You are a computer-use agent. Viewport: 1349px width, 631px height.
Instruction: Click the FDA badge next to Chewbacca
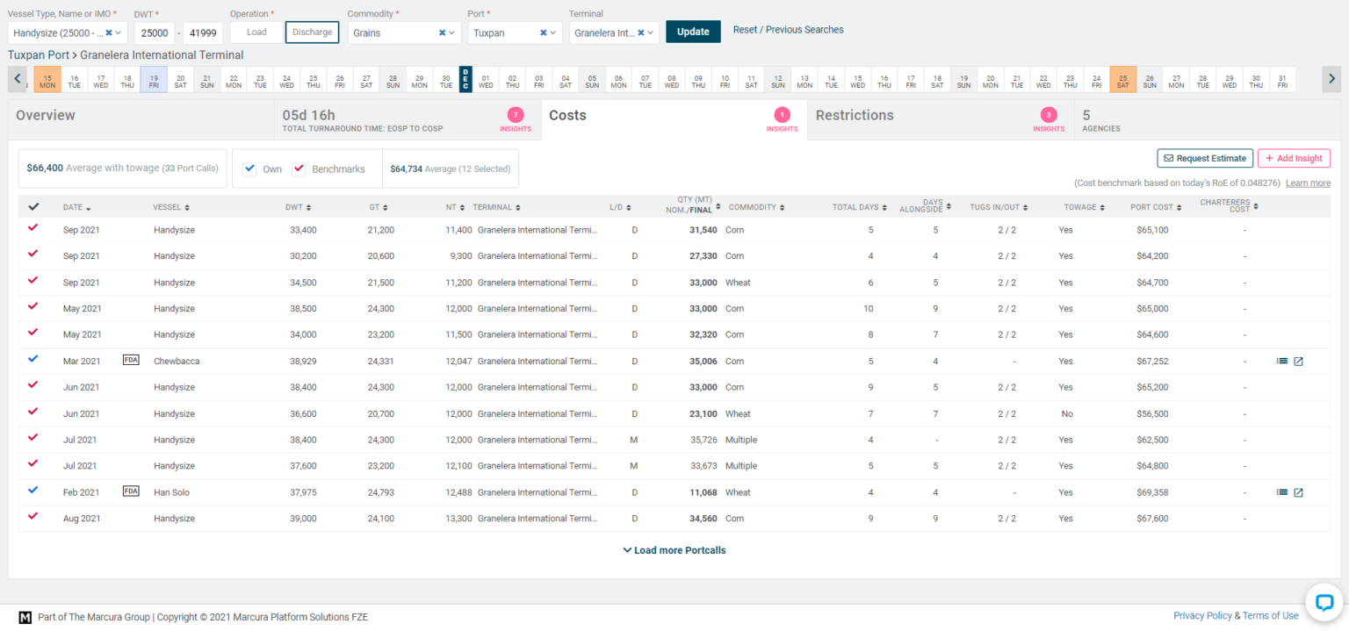(x=131, y=360)
